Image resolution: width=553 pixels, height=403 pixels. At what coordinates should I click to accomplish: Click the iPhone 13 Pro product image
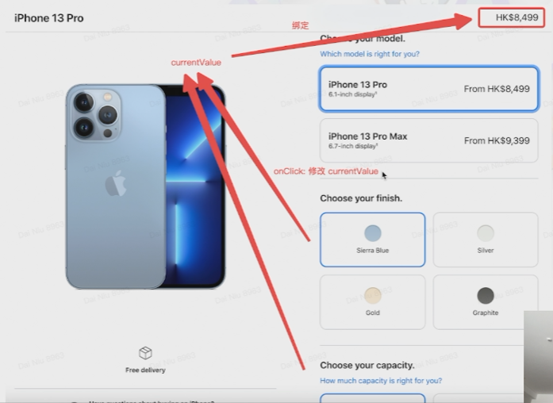click(145, 187)
